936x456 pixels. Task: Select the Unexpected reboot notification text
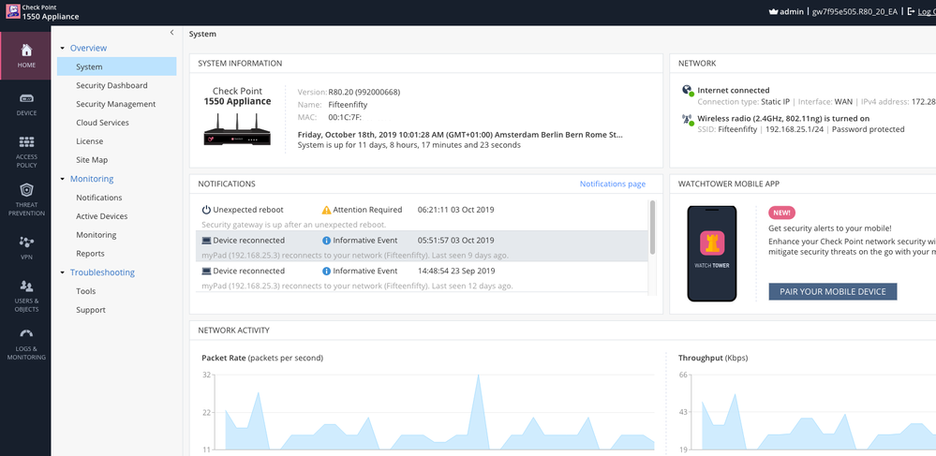[x=248, y=210]
